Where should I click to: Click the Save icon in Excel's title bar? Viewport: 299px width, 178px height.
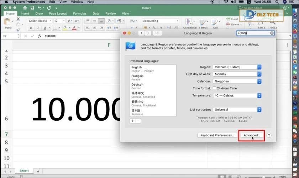click(x=31, y=7)
